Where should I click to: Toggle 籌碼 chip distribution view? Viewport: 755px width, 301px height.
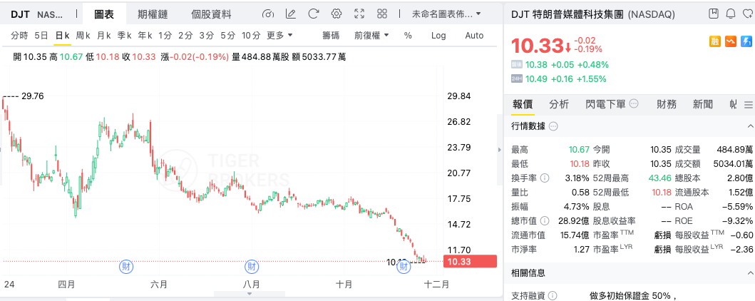click(x=331, y=35)
